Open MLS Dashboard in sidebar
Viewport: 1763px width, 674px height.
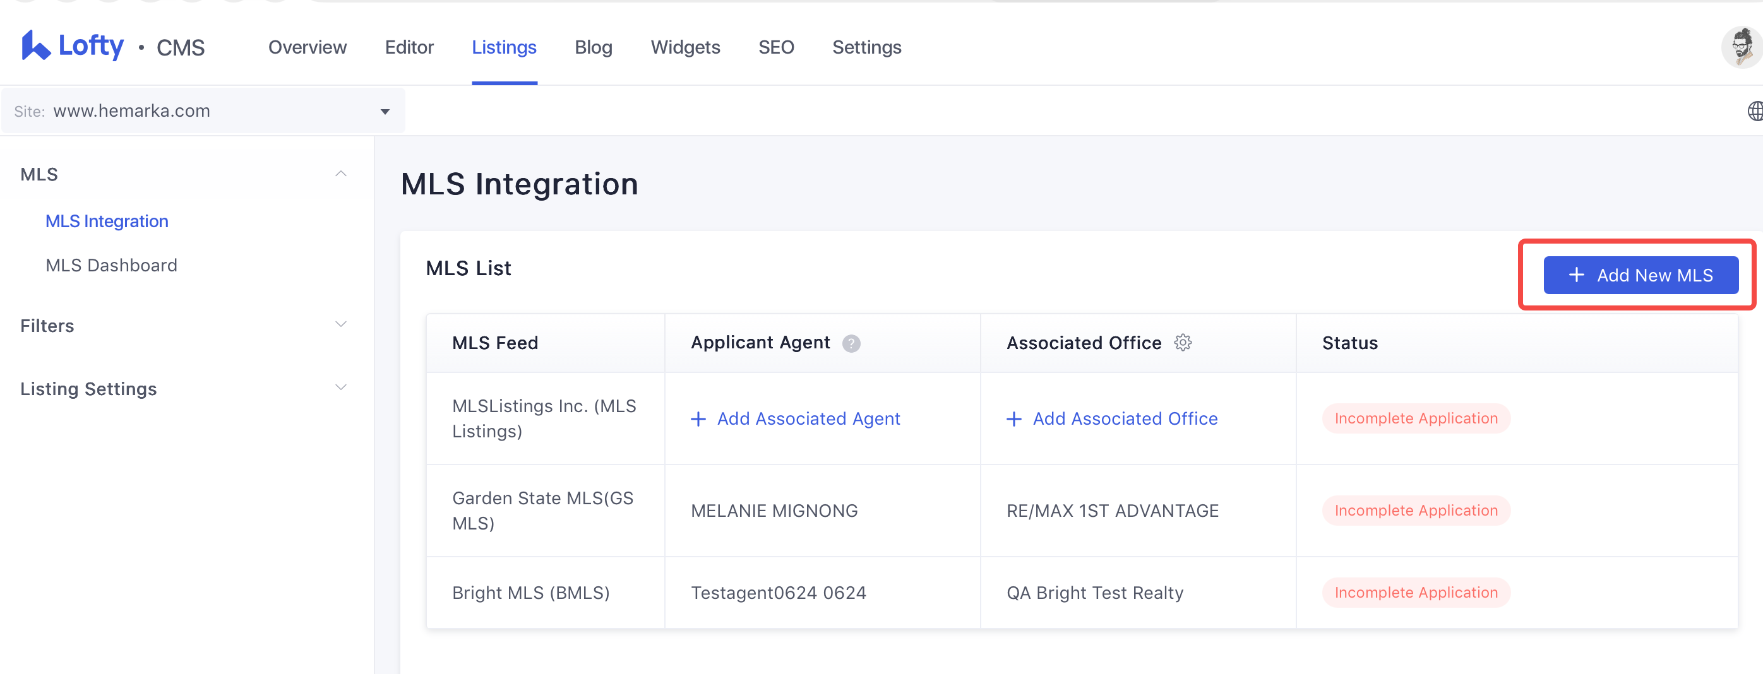pos(111,266)
